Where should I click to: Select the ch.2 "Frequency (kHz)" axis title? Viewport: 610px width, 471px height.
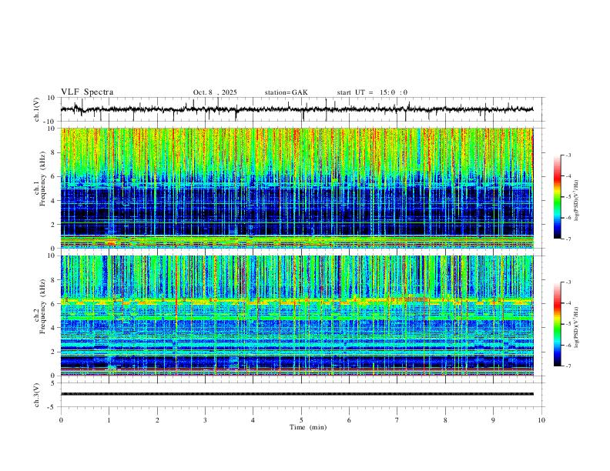(42, 306)
